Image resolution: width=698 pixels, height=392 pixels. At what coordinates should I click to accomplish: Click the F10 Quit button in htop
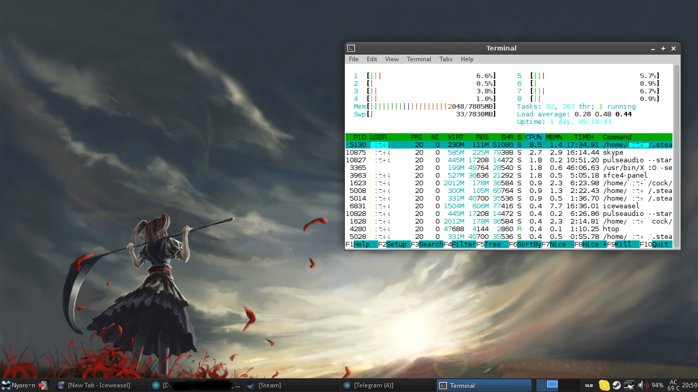(656, 244)
